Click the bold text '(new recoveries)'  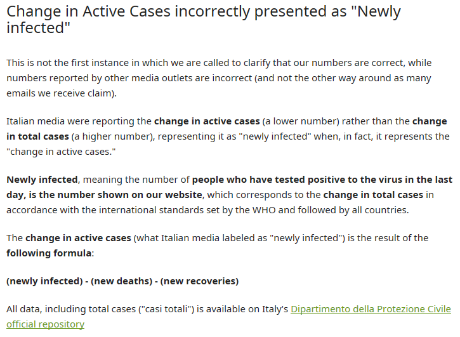point(199,281)
